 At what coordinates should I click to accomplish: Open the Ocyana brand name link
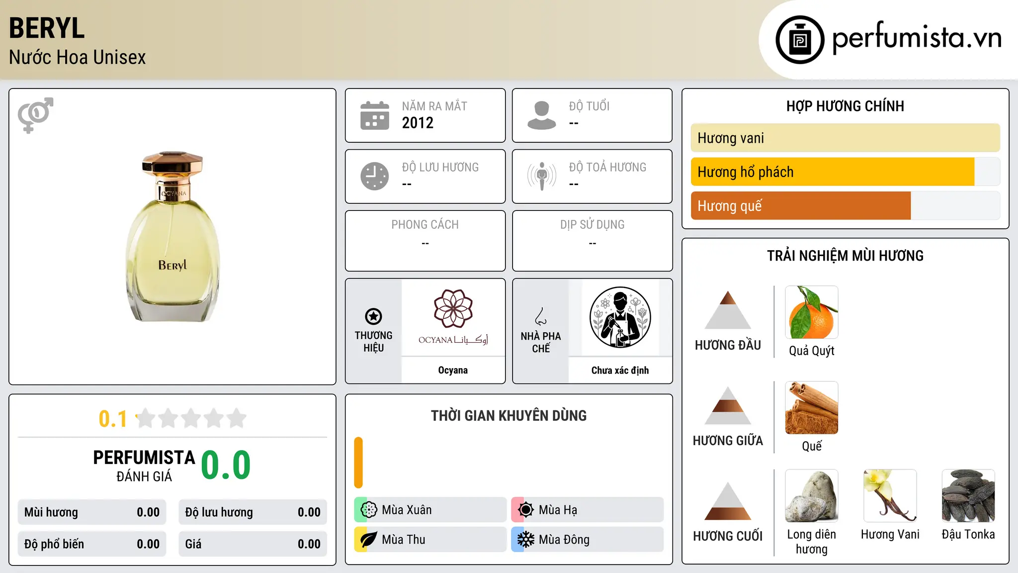(x=453, y=370)
